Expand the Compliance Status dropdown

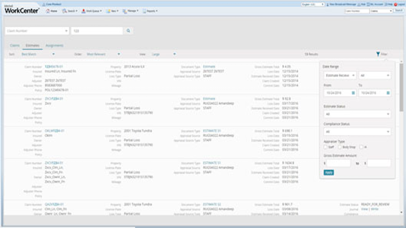(357, 132)
